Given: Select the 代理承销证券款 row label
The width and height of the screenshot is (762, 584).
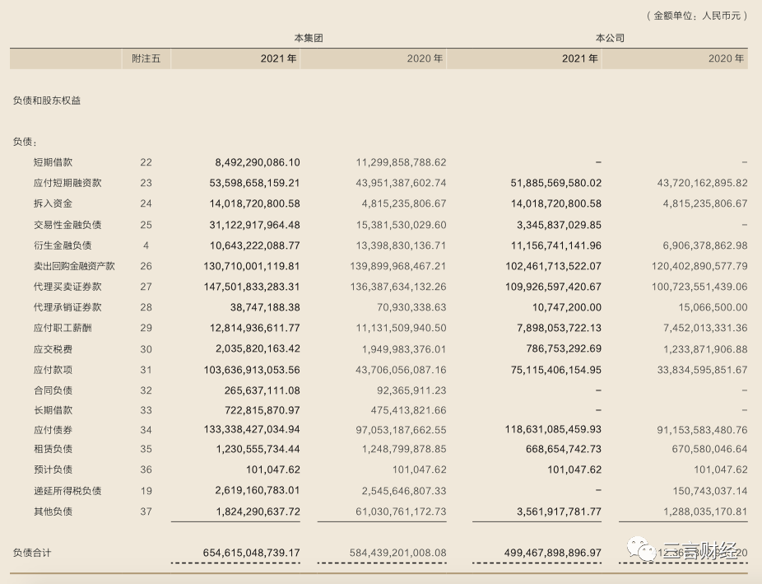Looking at the screenshot, I should pos(67,307).
